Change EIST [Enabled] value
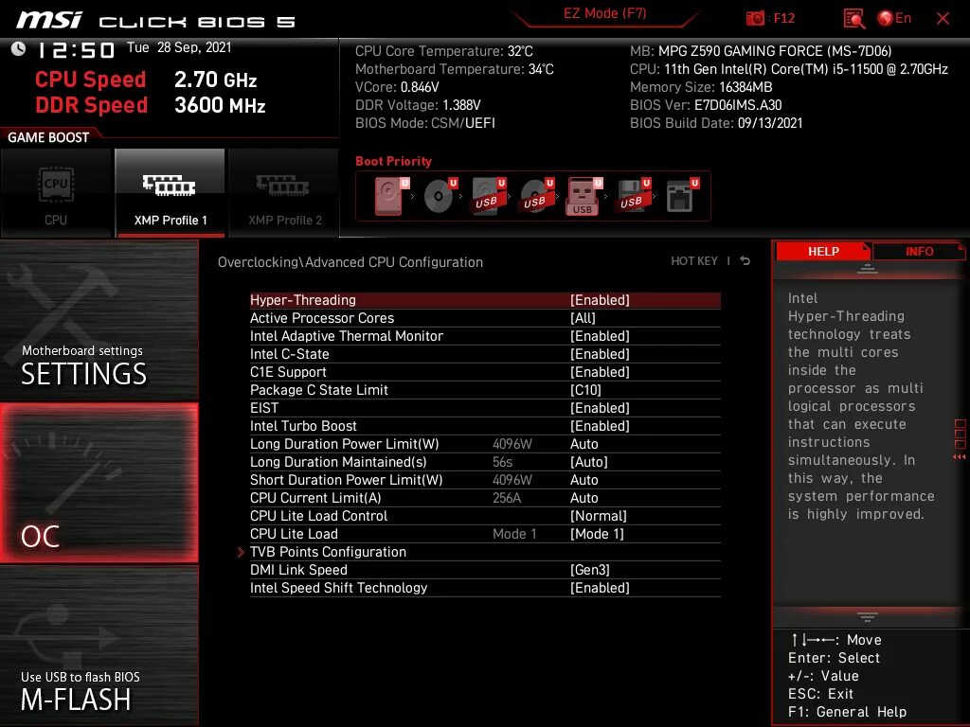The height and width of the screenshot is (727, 970). [x=600, y=407]
